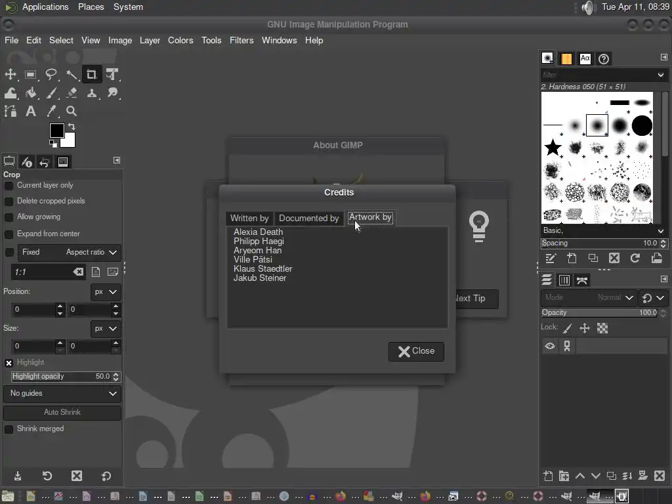The image size is (672, 504).
Task: Switch to the Documented by tab
Action: point(309,218)
